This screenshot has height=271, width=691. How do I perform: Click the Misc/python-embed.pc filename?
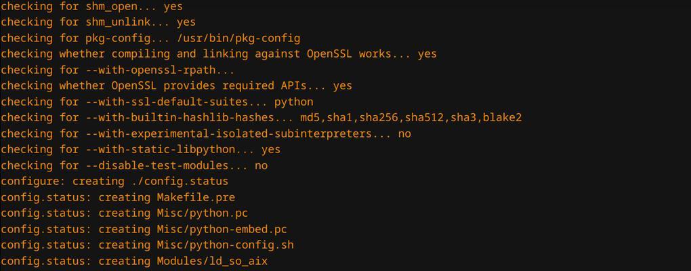pyautogui.click(x=222, y=229)
